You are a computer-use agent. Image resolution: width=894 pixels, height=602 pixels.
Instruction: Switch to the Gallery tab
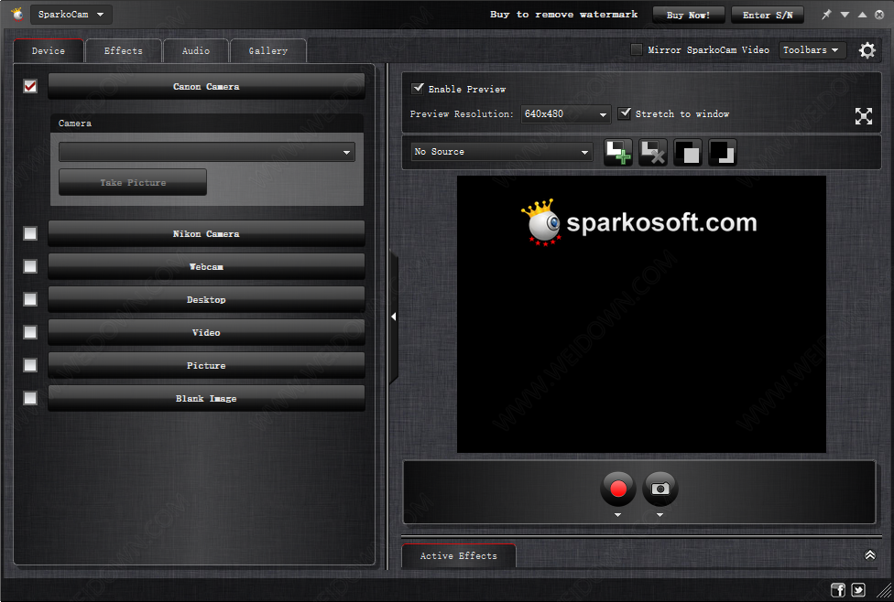pos(268,50)
